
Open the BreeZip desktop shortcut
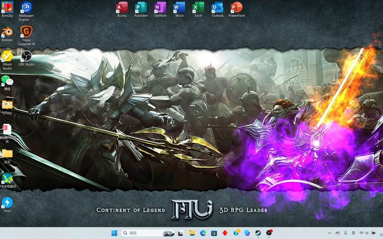7,9
